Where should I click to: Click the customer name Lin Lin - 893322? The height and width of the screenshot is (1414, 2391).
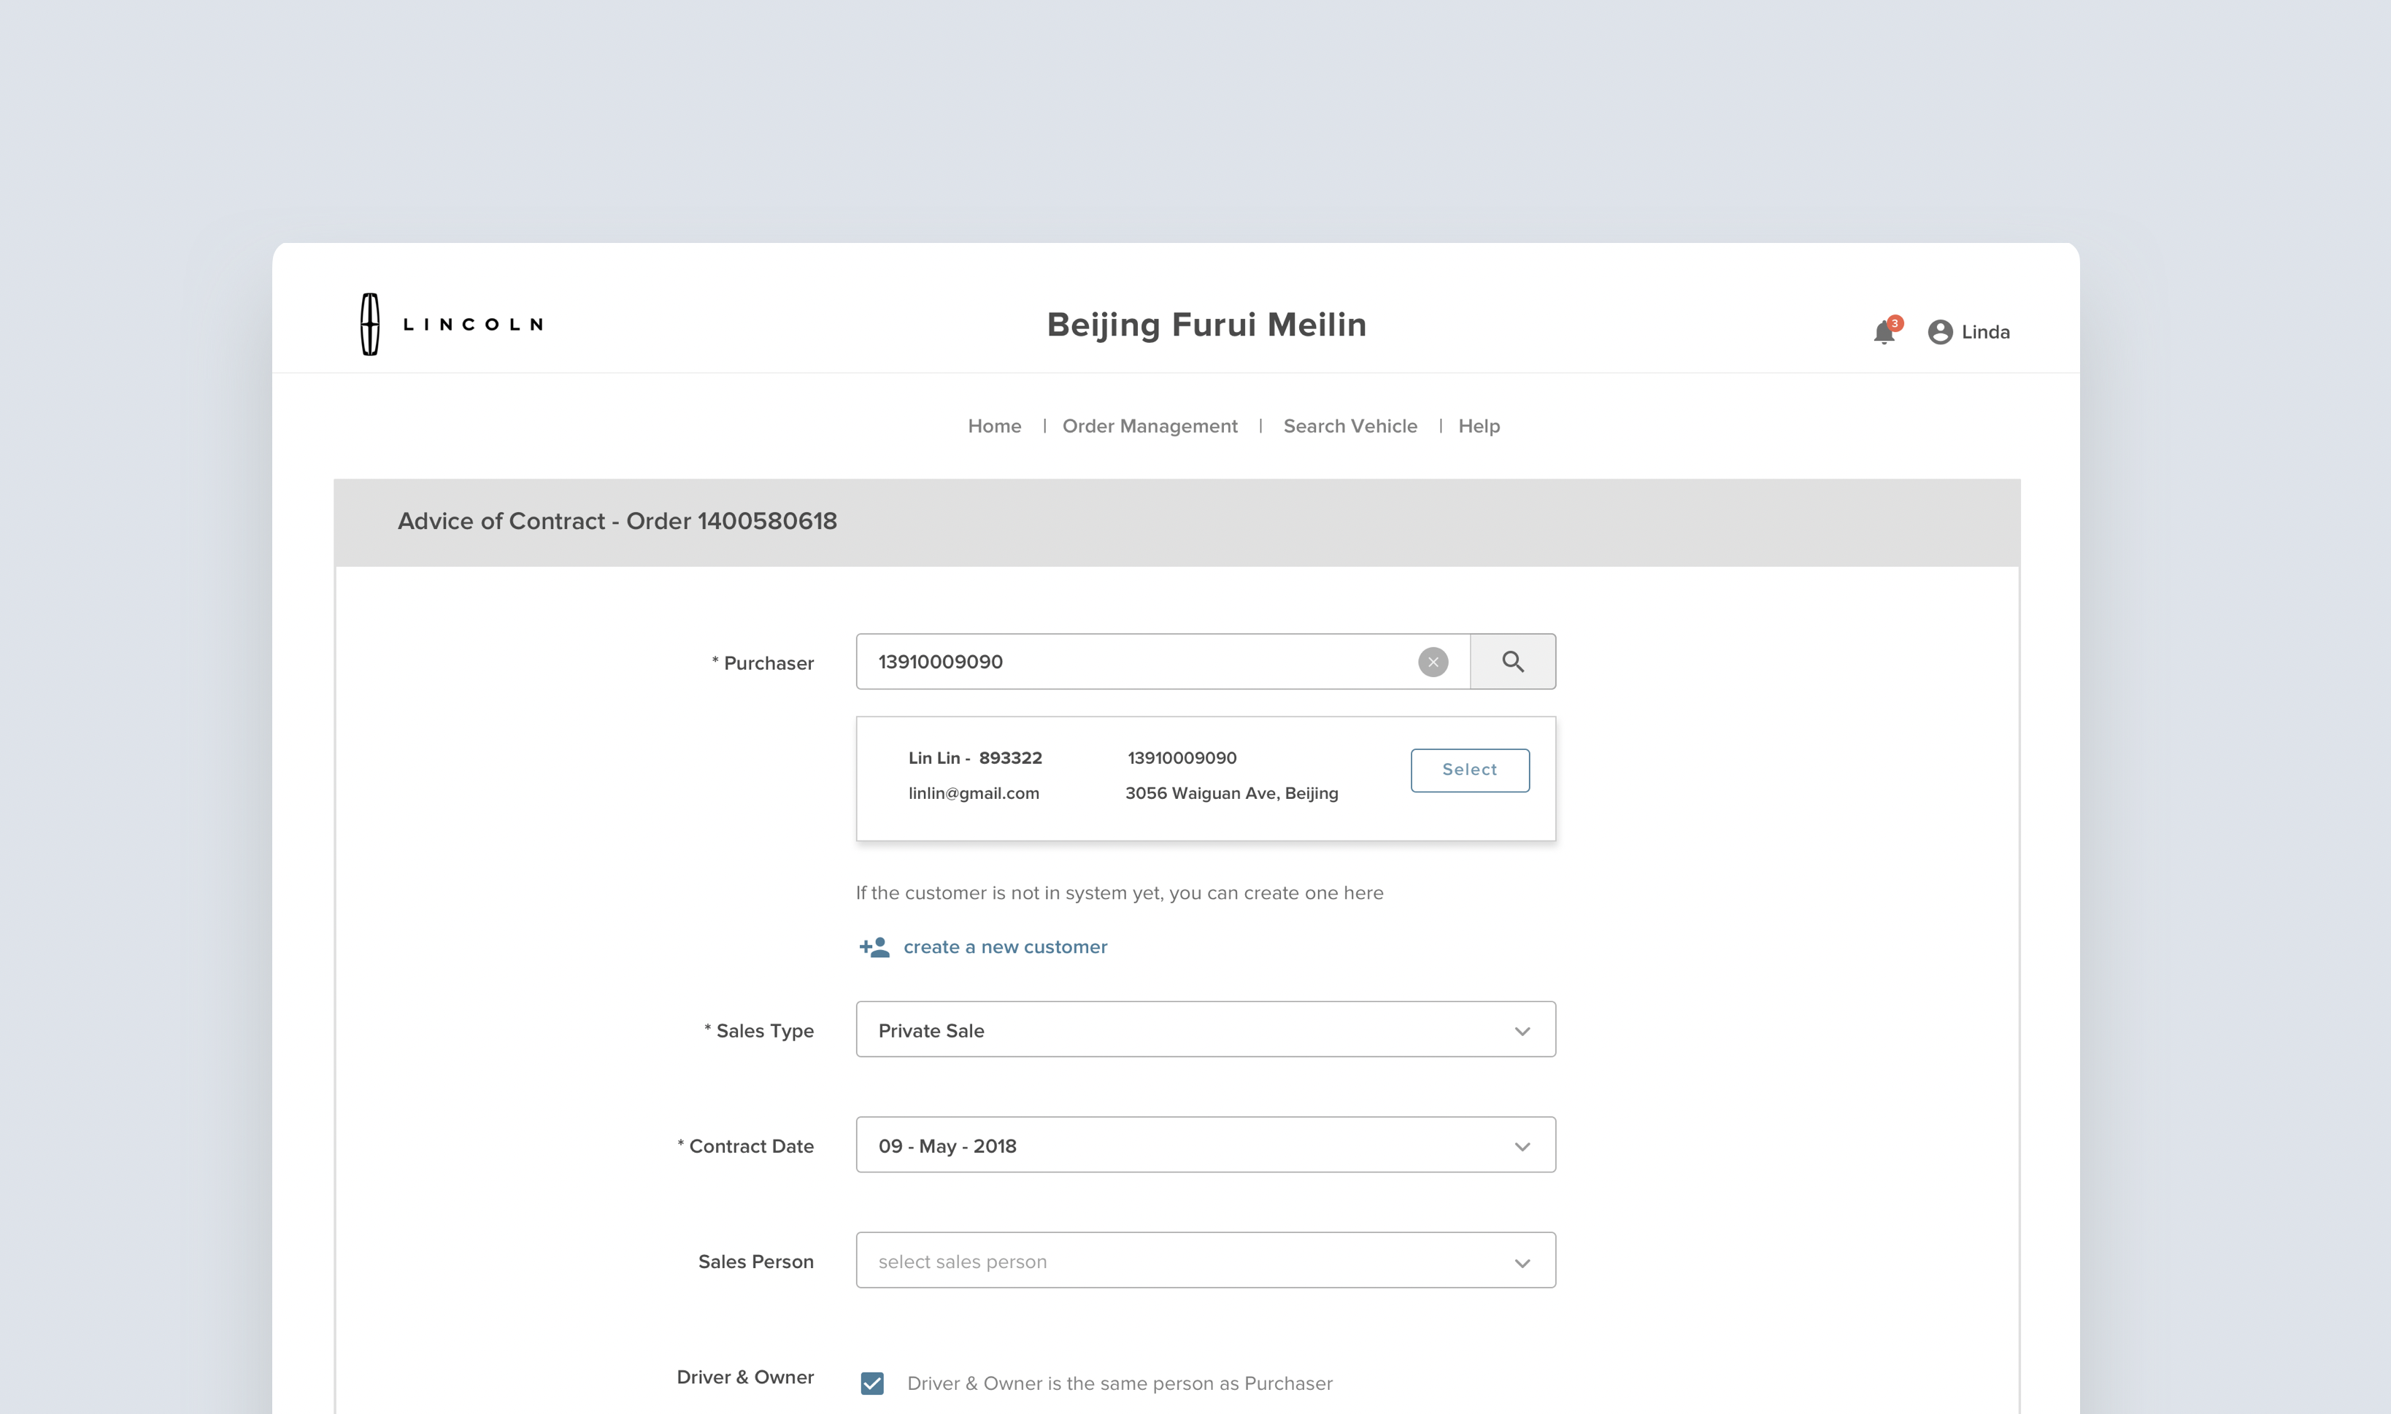(x=975, y=759)
